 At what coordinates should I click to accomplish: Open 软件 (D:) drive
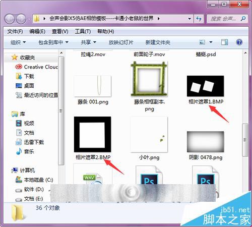[x=30, y=190]
